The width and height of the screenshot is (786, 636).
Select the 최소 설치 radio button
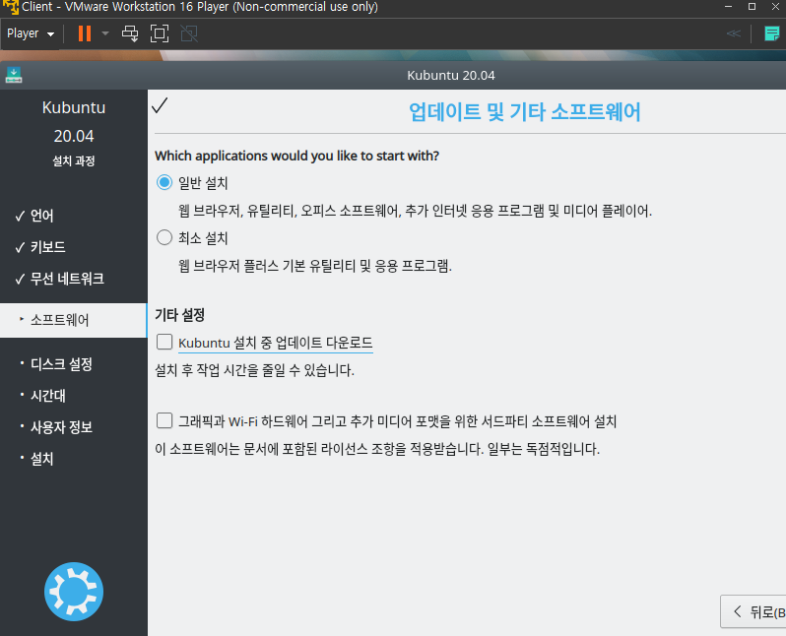(x=164, y=237)
